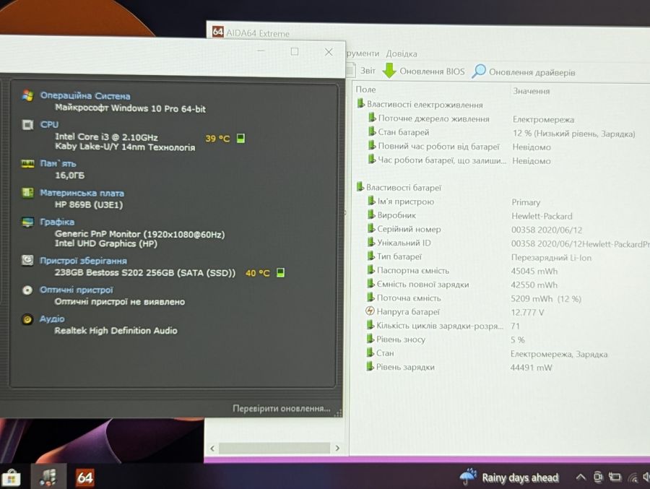The width and height of the screenshot is (650, 489).
Task: Click scroll right arrow in AIDA64 sidebar
Action: (x=337, y=448)
